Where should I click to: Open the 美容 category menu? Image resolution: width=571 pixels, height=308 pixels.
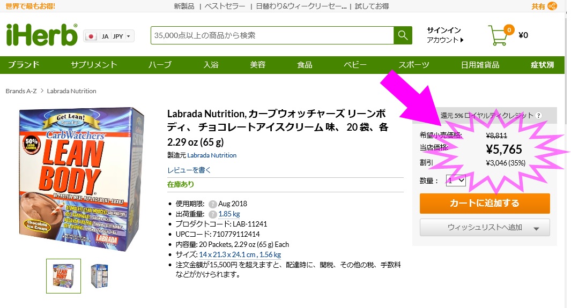257,65
